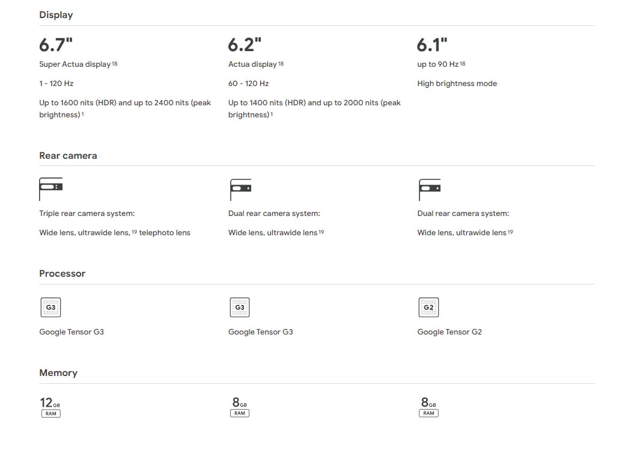Select the Tensor G2 chip icon
Image resolution: width=640 pixels, height=450 pixels.
coord(428,307)
